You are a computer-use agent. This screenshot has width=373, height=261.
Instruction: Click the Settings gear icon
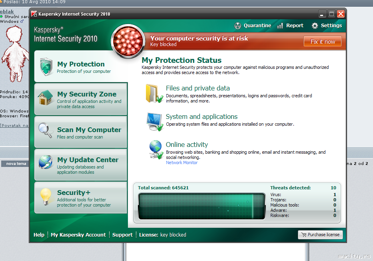point(315,26)
